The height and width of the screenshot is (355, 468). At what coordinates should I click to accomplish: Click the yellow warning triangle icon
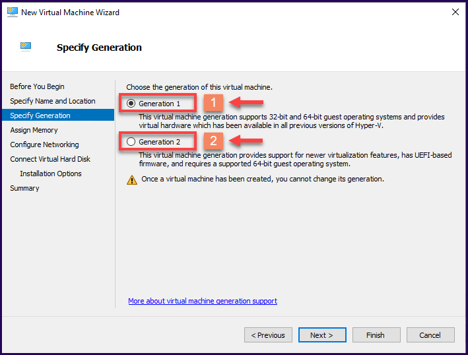point(132,179)
